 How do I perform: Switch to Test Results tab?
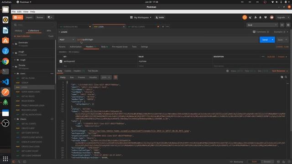pos(93,71)
